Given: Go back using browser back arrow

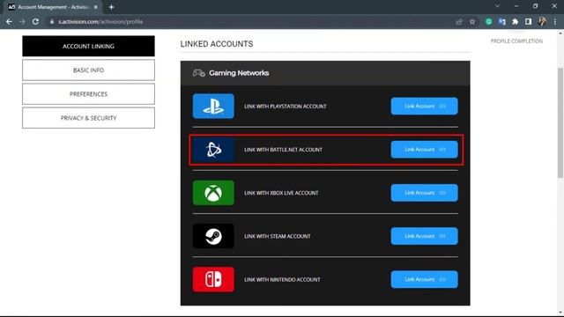Looking at the screenshot, I should coord(9,21).
